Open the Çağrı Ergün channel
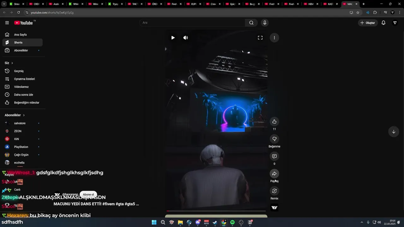The image size is (404, 227). (x=22, y=155)
